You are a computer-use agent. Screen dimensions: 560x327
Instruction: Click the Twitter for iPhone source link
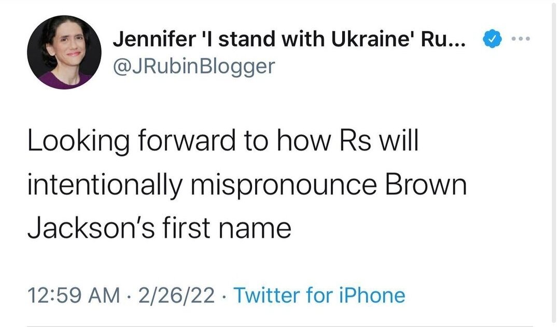pyautogui.click(x=319, y=295)
